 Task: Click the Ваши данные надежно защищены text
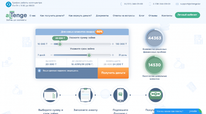click(x=61, y=71)
